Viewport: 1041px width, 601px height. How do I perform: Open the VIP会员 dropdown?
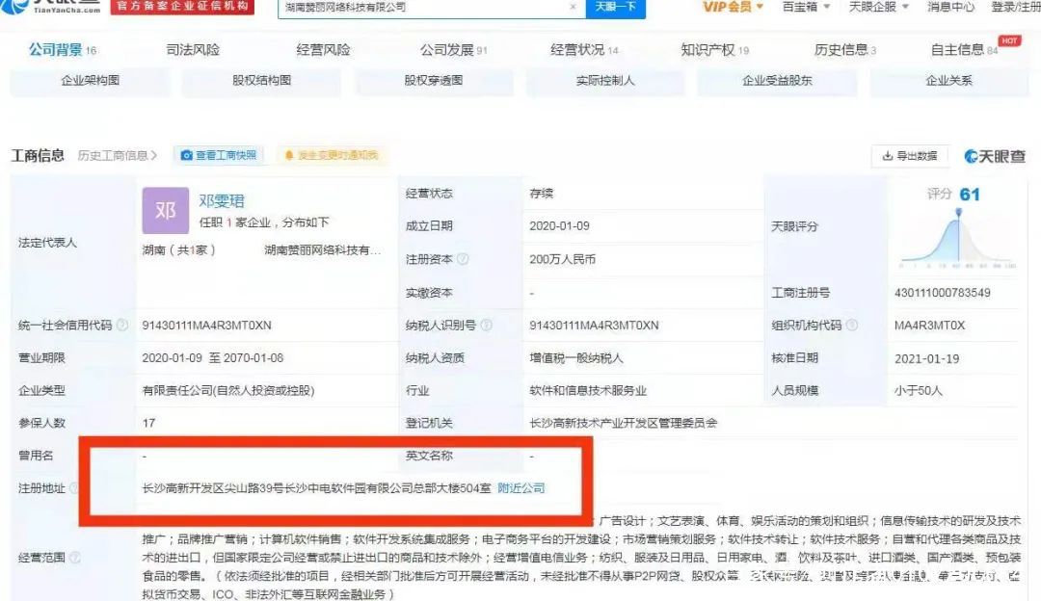click(x=733, y=7)
